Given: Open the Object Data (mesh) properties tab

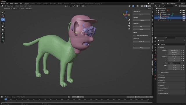Looking at the screenshot, I should 155,73.
